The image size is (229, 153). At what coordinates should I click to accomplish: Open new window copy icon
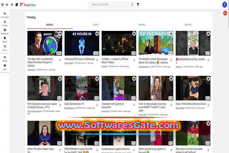[17, 5]
